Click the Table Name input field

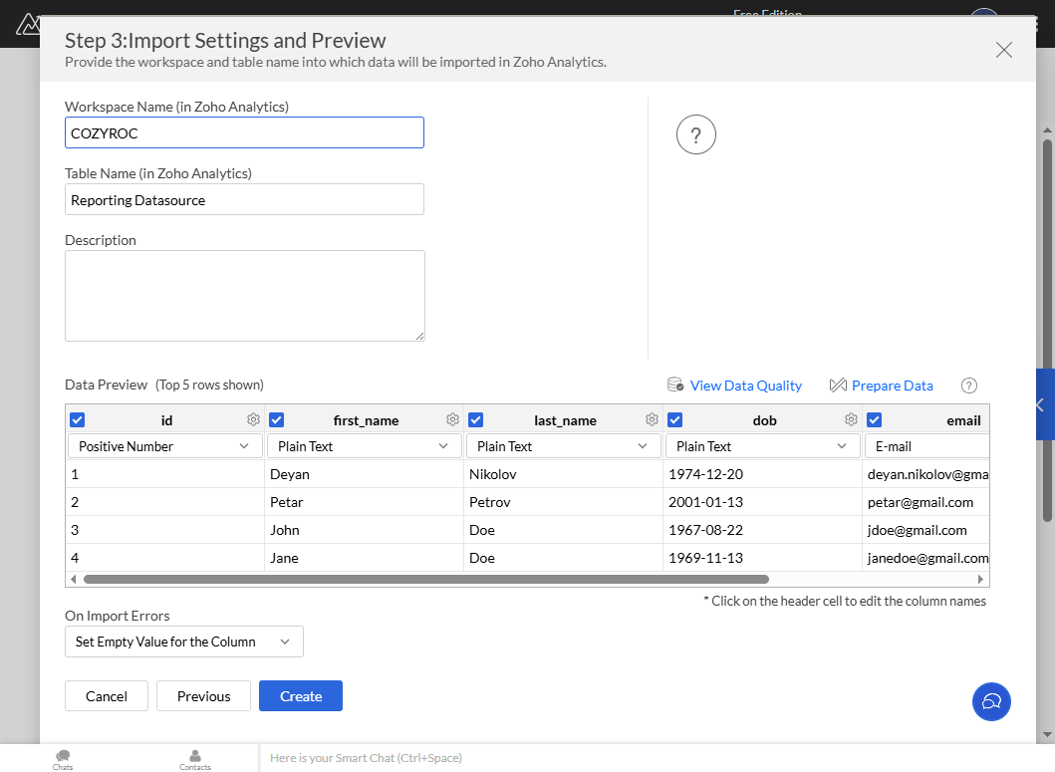pos(244,199)
